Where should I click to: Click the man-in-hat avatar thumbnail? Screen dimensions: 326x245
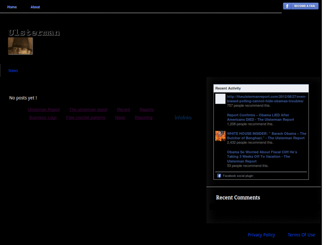point(20,46)
